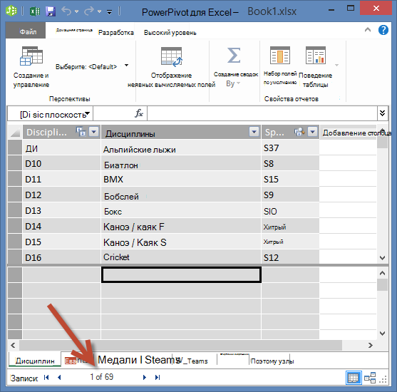Select the S15 cell
Viewport: 397px width, 392px height.
(x=290, y=180)
